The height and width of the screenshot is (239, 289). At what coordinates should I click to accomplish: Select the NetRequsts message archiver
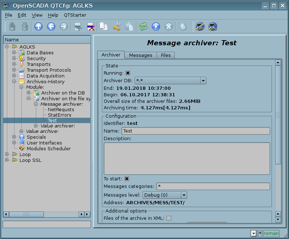[x=61, y=110]
